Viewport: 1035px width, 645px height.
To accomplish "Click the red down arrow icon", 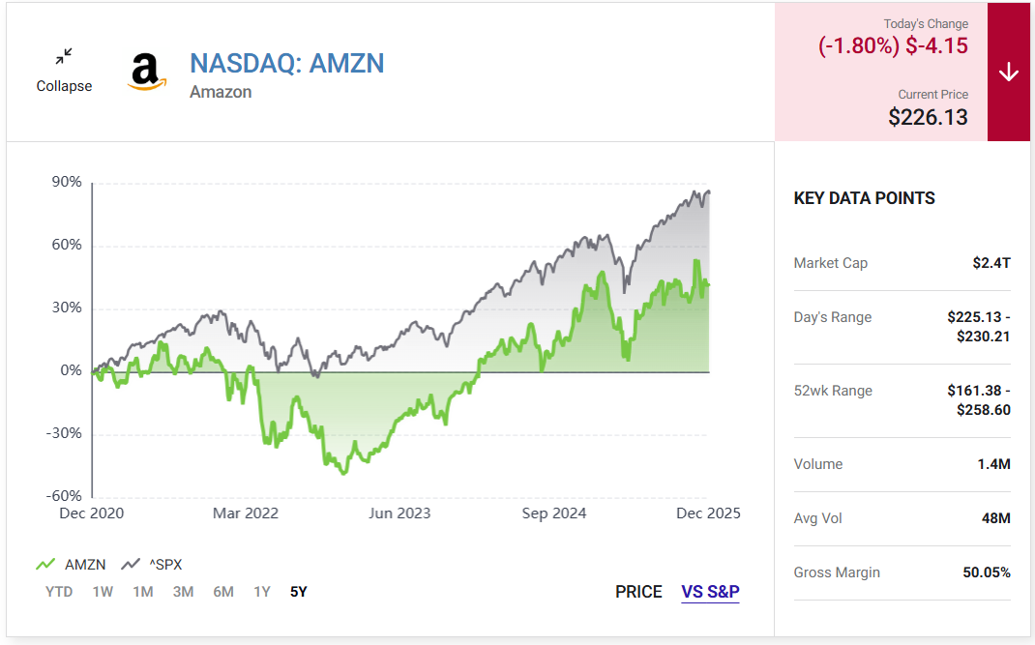I will (1009, 73).
